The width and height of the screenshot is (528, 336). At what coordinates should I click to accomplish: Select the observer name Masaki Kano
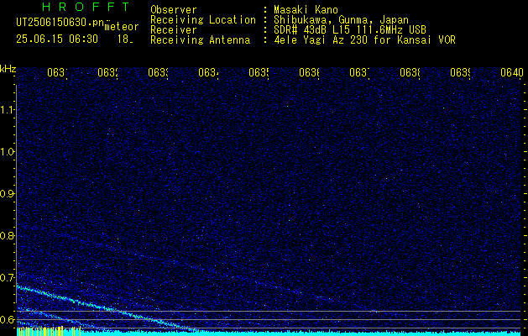pyautogui.click(x=306, y=10)
